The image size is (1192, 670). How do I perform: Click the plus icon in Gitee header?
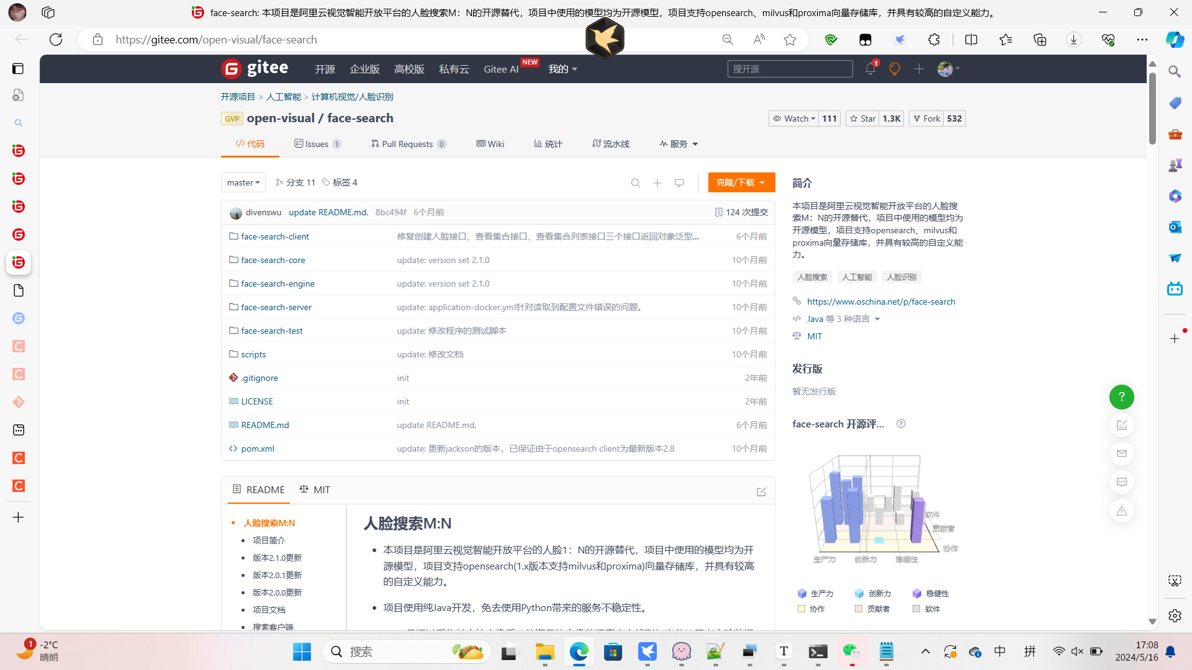[919, 69]
